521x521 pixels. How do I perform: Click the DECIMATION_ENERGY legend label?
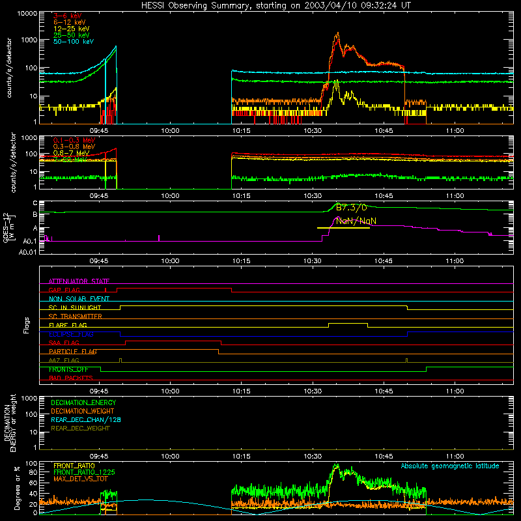[x=83, y=402]
